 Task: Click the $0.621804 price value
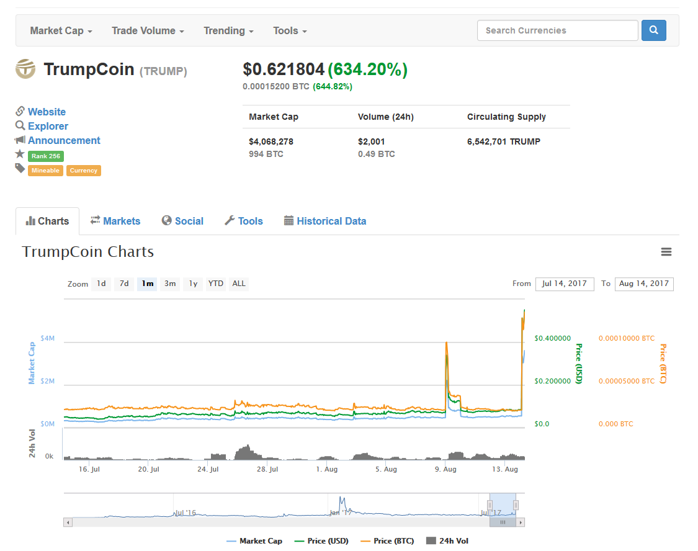point(284,69)
